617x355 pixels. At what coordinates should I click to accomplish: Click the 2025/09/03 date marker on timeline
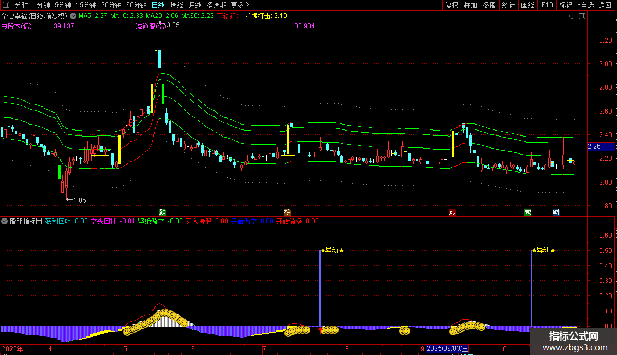pyautogui.click(x=447, y=348)
